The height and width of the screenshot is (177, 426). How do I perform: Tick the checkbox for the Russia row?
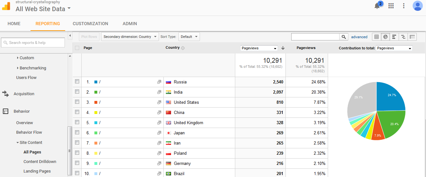[77, 81]
